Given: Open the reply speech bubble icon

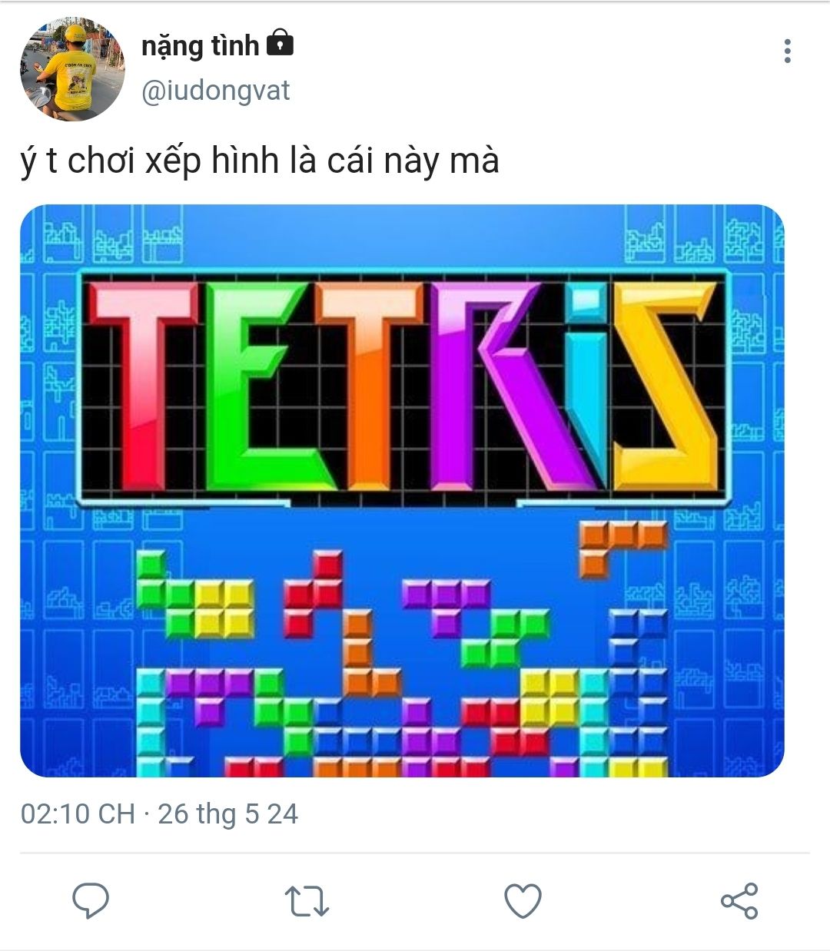Looking at the screenshot, I should coord(91,900).
